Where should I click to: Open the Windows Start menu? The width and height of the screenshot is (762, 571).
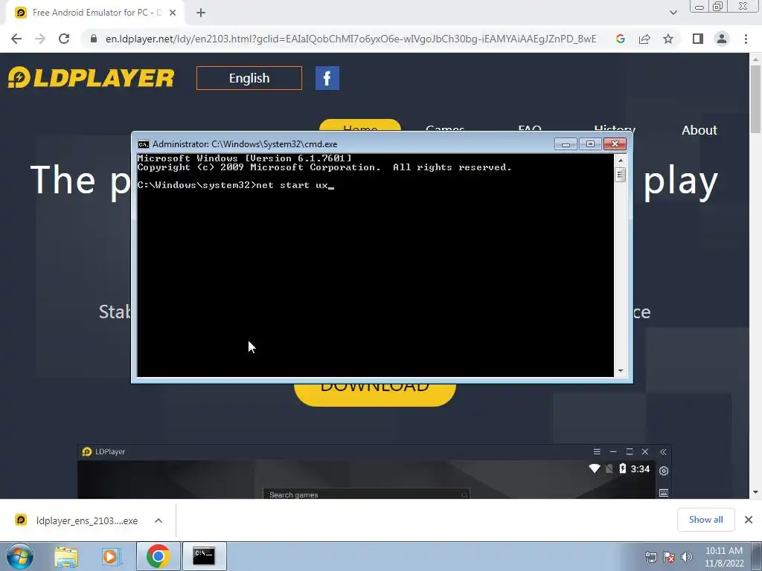(20, 556)
